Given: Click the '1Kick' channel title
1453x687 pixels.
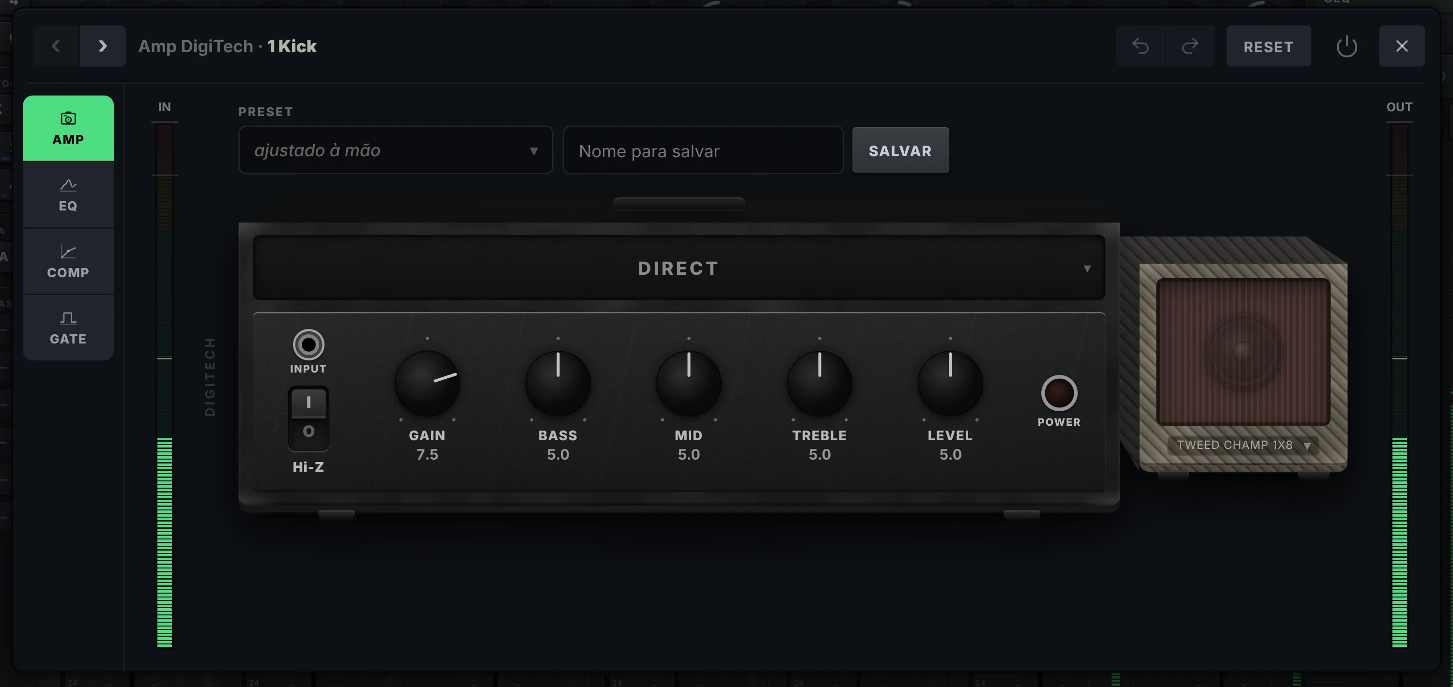Looking at the screenshot, I should tap(292, 46).
